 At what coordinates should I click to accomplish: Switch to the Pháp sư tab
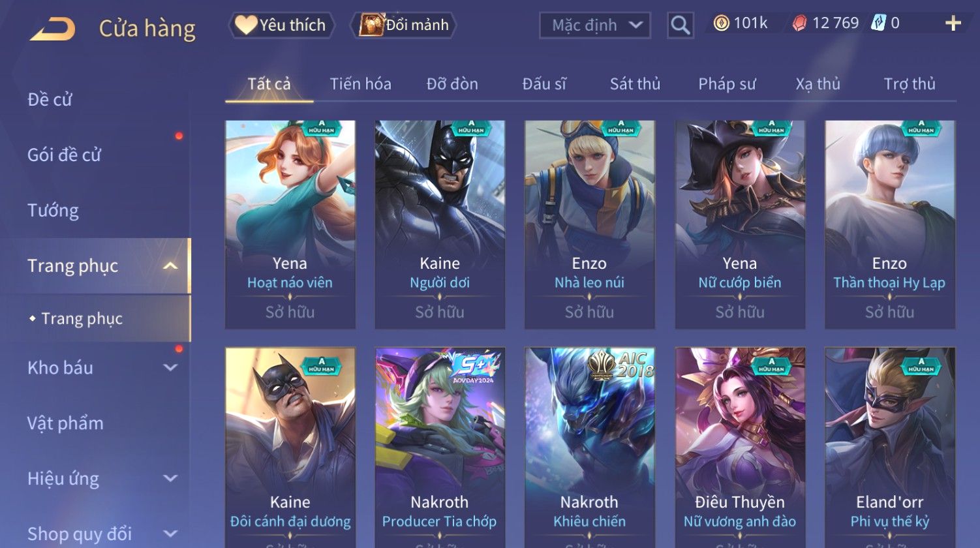pyautogui.click(x=727, y=84)
